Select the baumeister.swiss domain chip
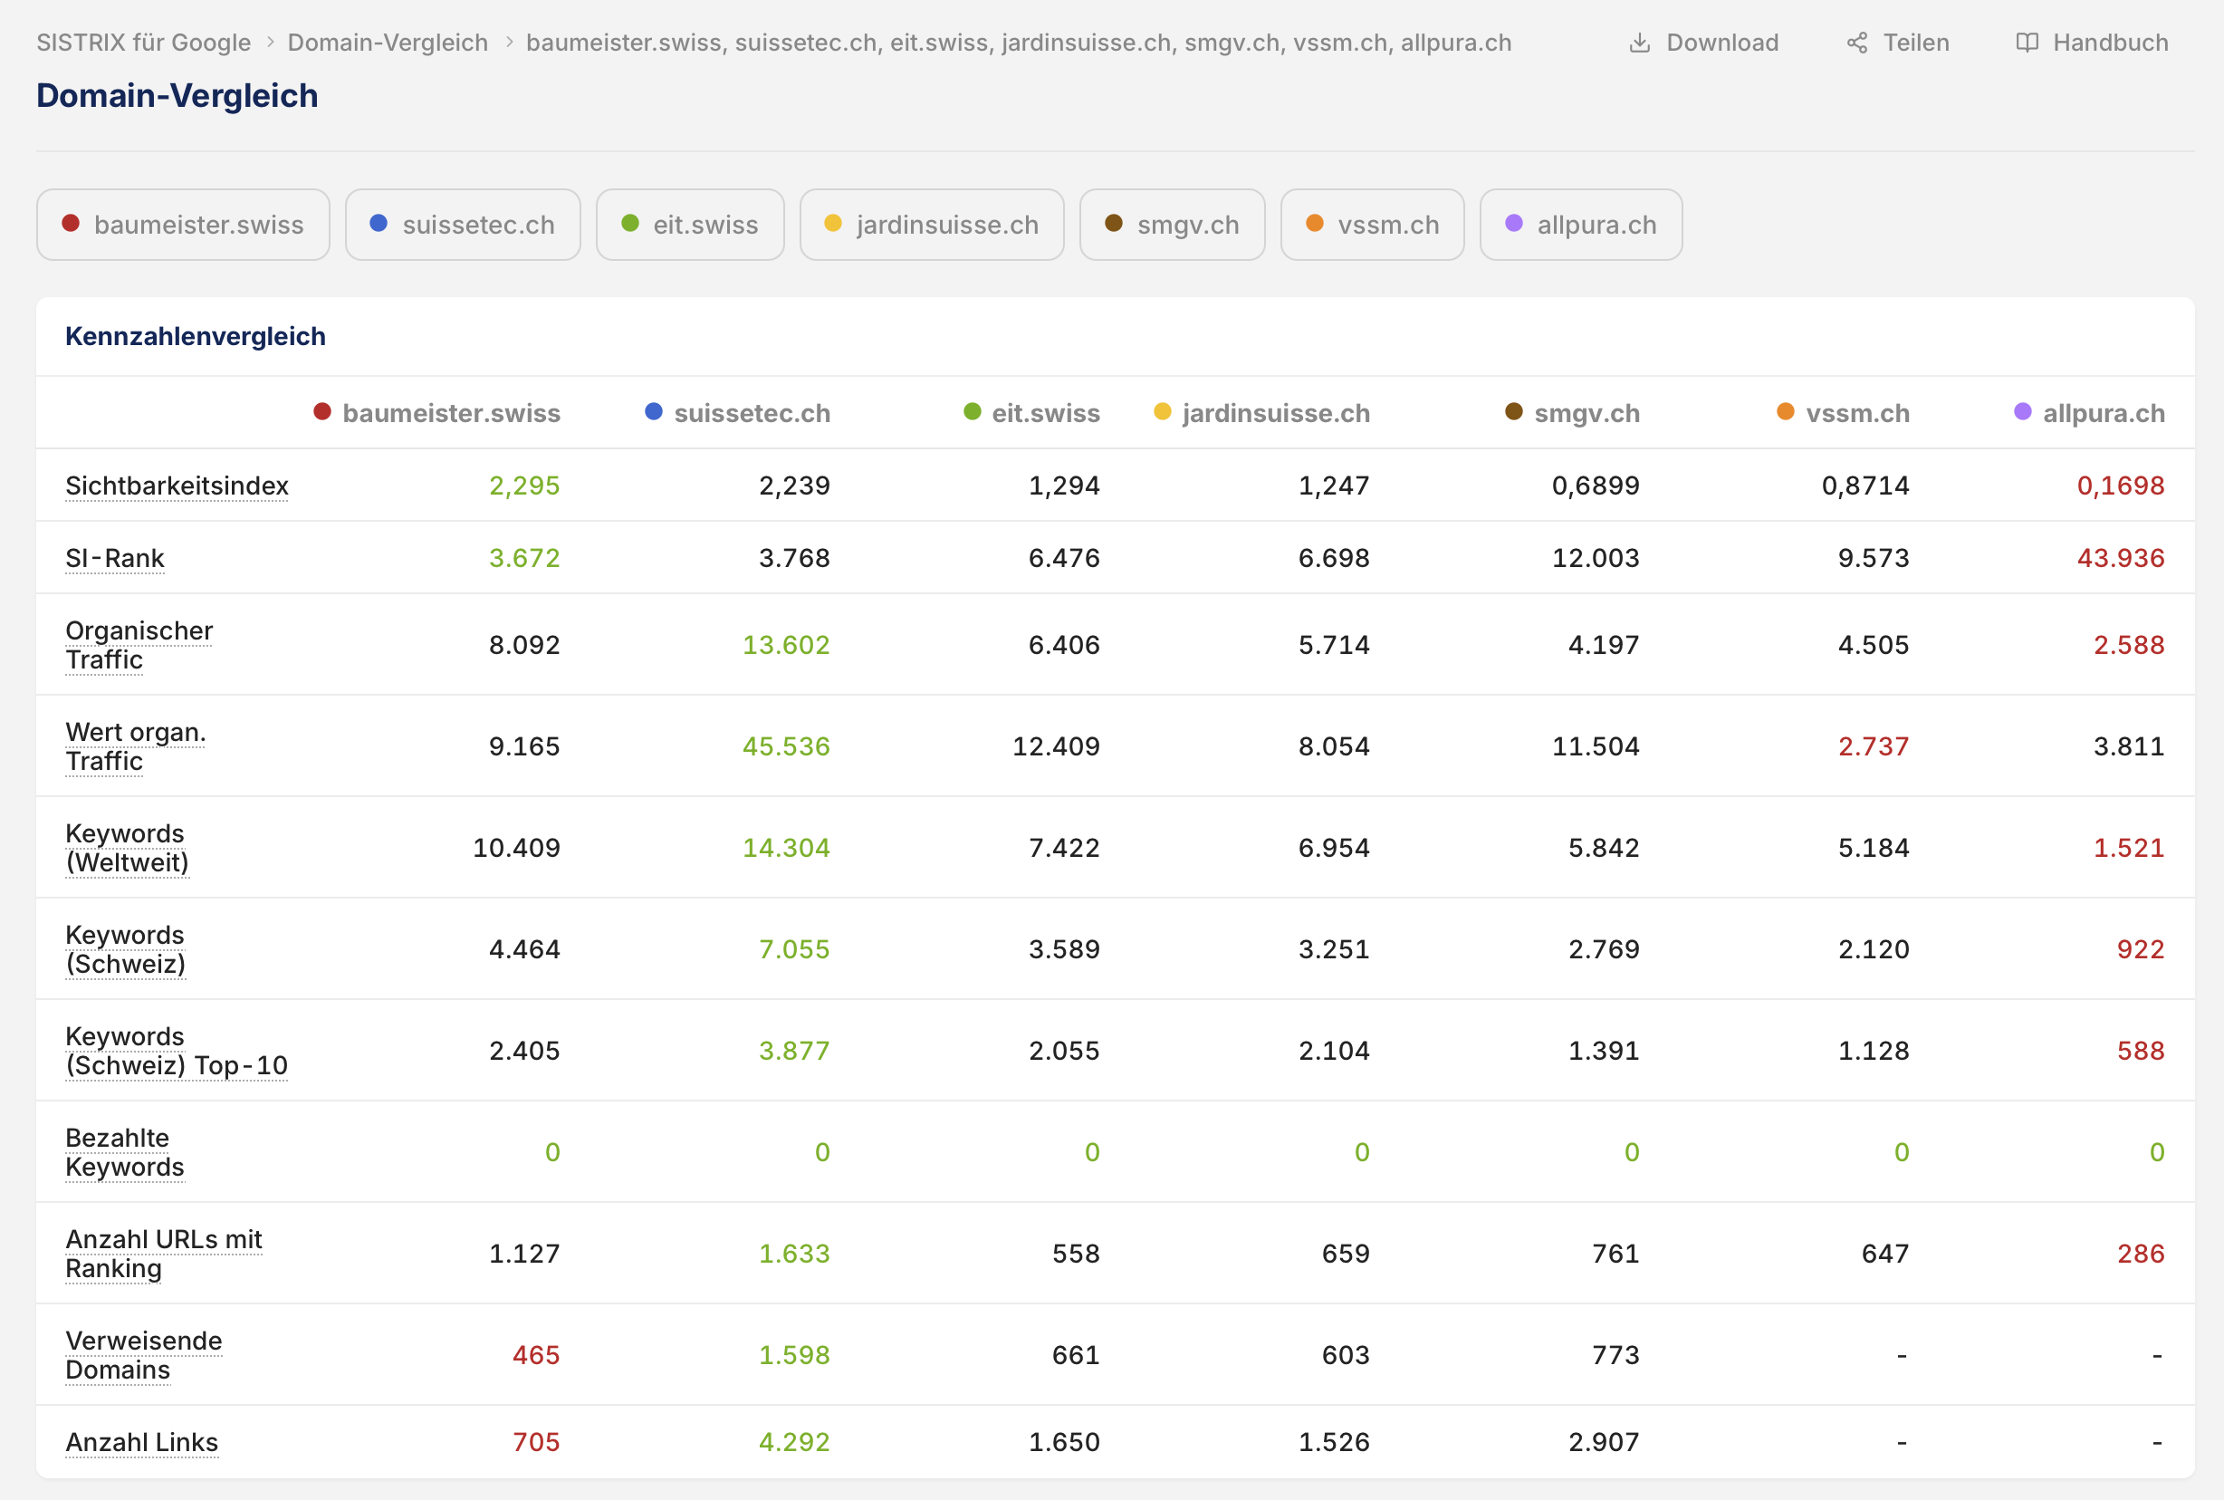Viewport: 2224px width, 1500px height. tap(184, 225)
